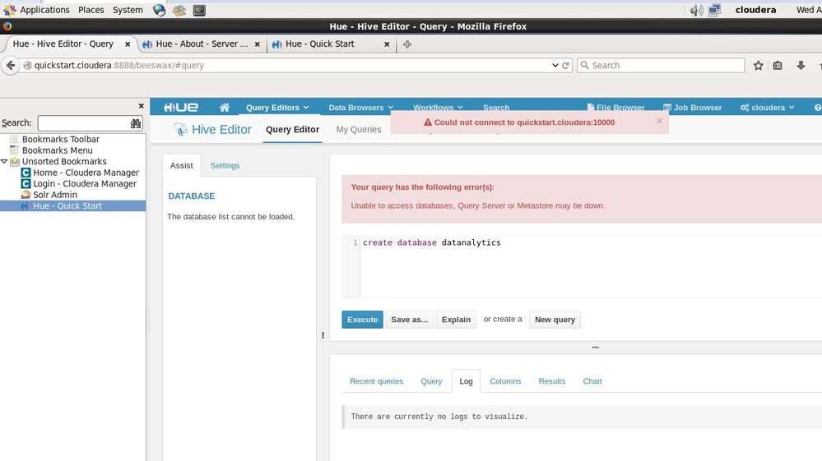Select the Query Editor tab
Screen dimensions: 822x461
click(292, 129)
